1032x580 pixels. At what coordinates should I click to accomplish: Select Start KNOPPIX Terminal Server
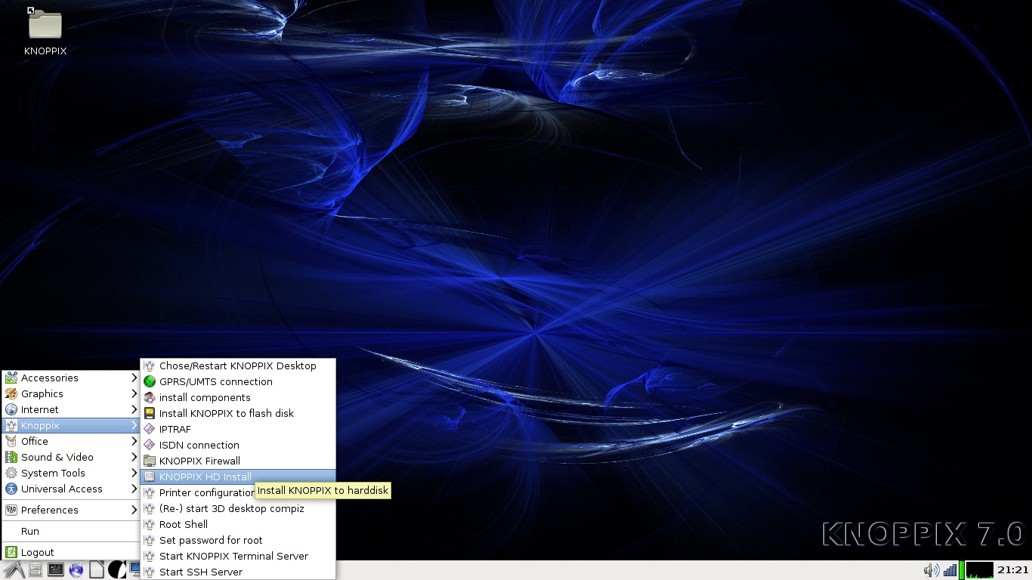[x=238, y=556]
